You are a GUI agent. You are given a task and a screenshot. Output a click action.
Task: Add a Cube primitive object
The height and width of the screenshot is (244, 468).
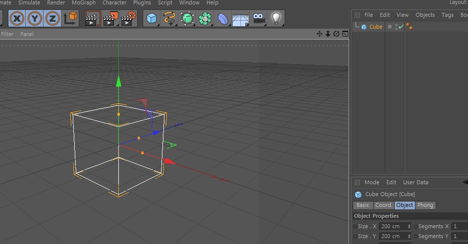click(152, 18)
